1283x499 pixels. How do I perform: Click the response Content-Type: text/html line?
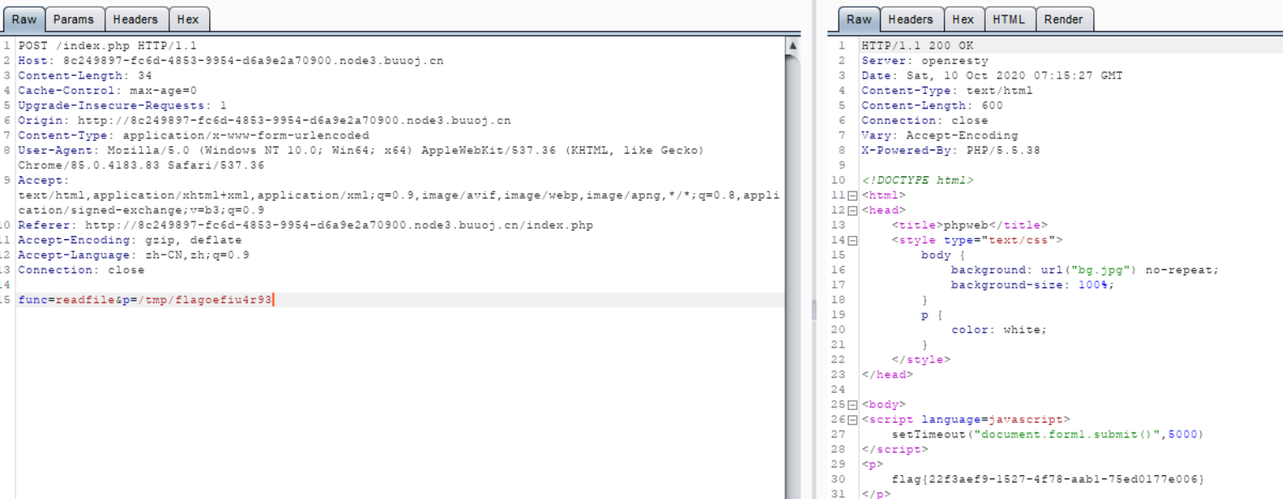[x=946, y=91]
